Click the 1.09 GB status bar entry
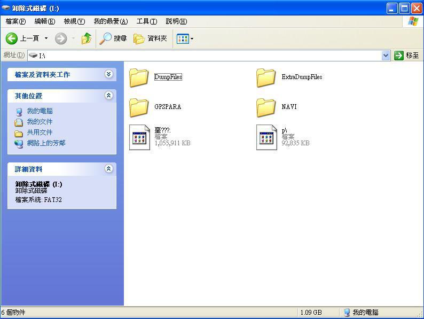 click(311, 313)
